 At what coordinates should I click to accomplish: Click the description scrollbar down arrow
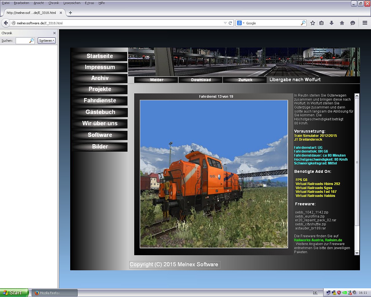[357, 253]
